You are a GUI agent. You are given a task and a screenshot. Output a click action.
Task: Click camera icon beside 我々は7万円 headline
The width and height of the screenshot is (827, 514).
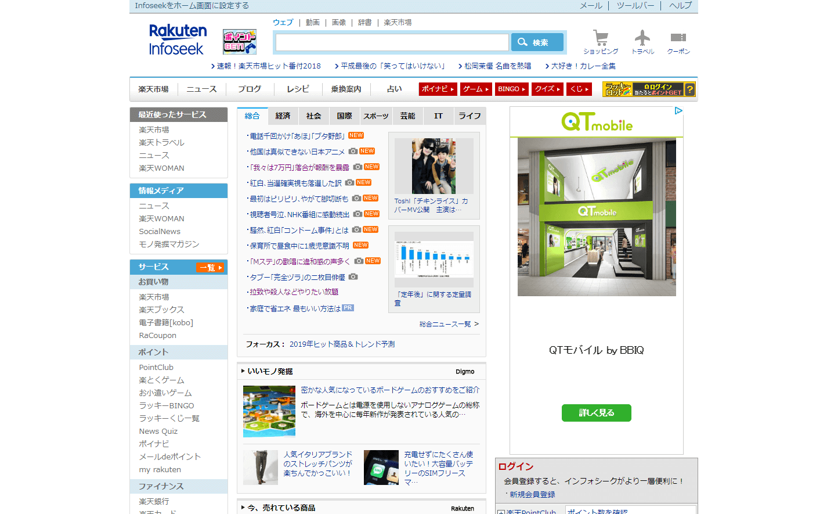[x=357, y=167]
